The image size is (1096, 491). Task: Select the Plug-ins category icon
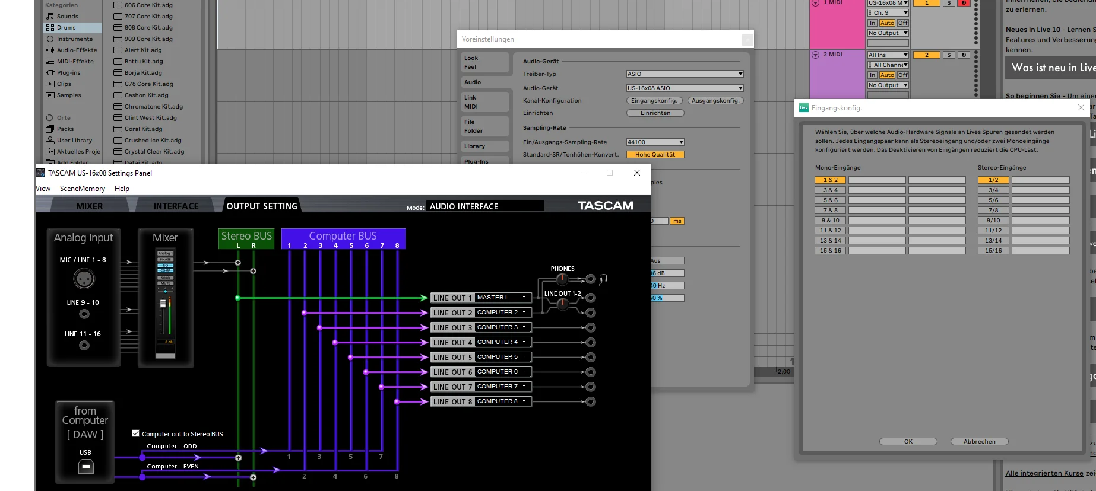point(50,73)
